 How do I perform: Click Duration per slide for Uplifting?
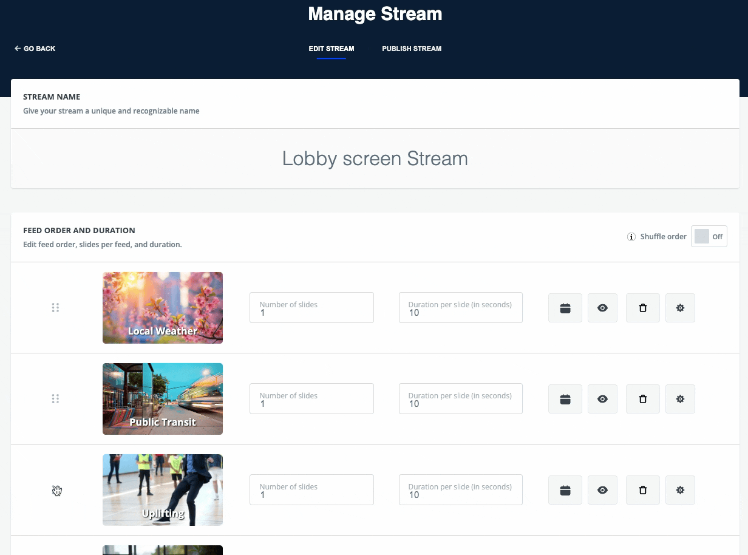tap(461, 490)
